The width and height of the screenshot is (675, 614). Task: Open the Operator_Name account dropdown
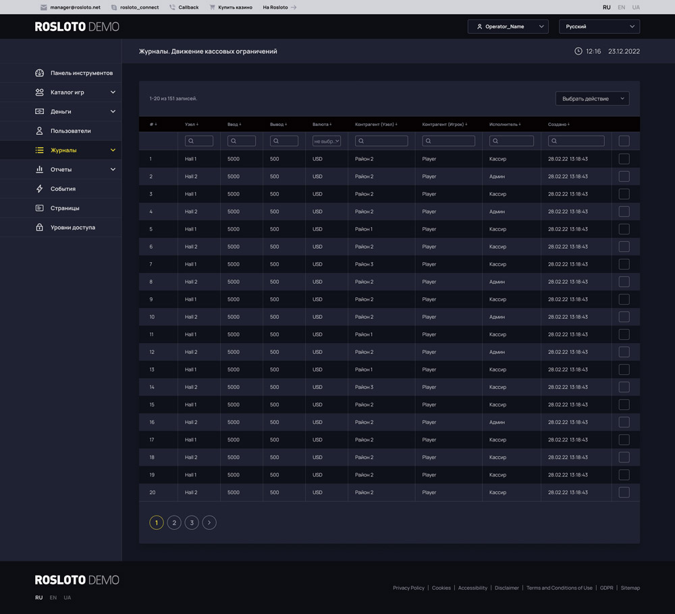click(508, 27)
